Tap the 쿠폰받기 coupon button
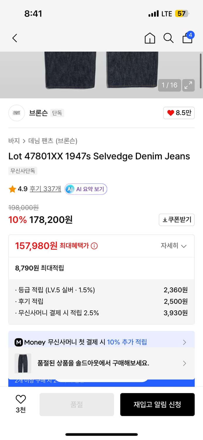Viewport: 203px width, 440px height. tap(177, 220)
